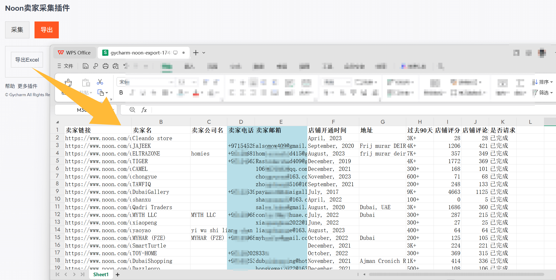Select the 卖家名 header cell
Screen dimensions: 556x280
click(x=161, y=130)
